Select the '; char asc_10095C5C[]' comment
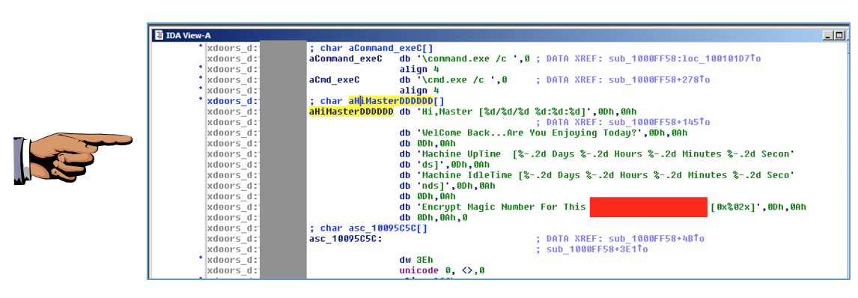 tap(368, 228)
